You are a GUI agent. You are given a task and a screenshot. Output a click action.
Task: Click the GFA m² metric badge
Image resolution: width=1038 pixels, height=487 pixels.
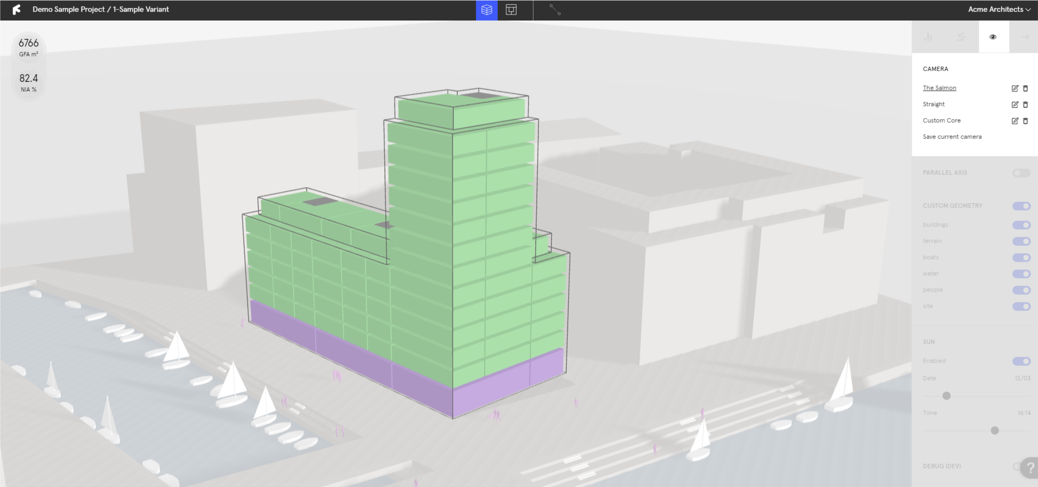point(28,47)
